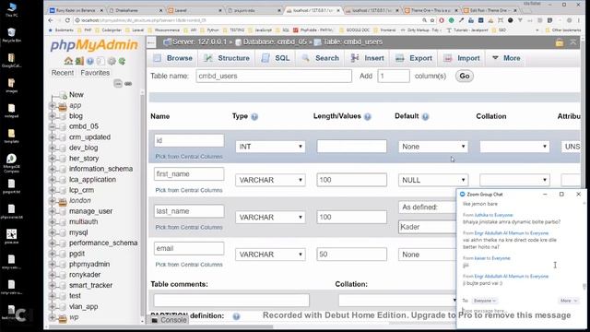Collapse left sidebar toggle button
The height and width of the screenshot is (332, 590).
[151, 42]
